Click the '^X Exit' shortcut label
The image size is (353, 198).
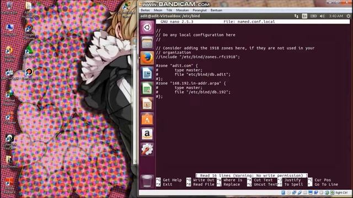[x=164, y=185]
